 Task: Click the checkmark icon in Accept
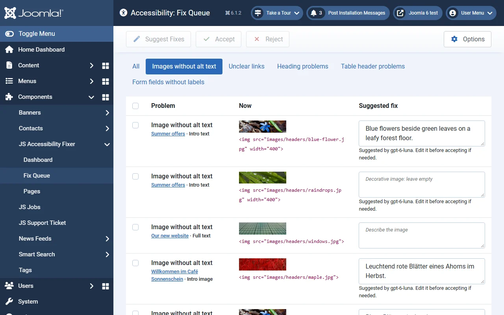(206, 39)
